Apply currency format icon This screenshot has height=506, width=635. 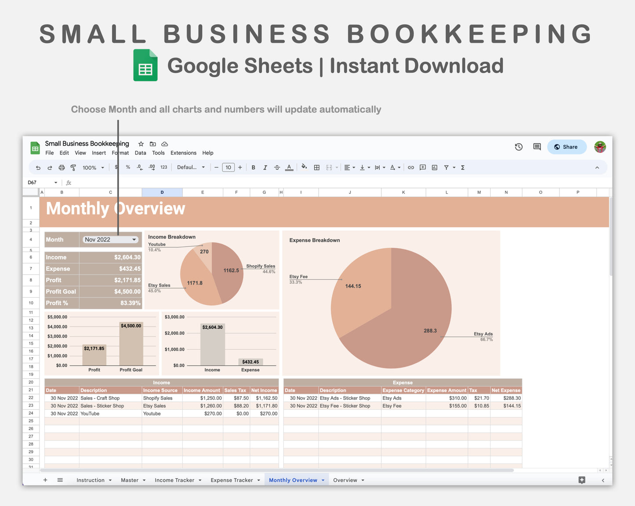point(116,167)
